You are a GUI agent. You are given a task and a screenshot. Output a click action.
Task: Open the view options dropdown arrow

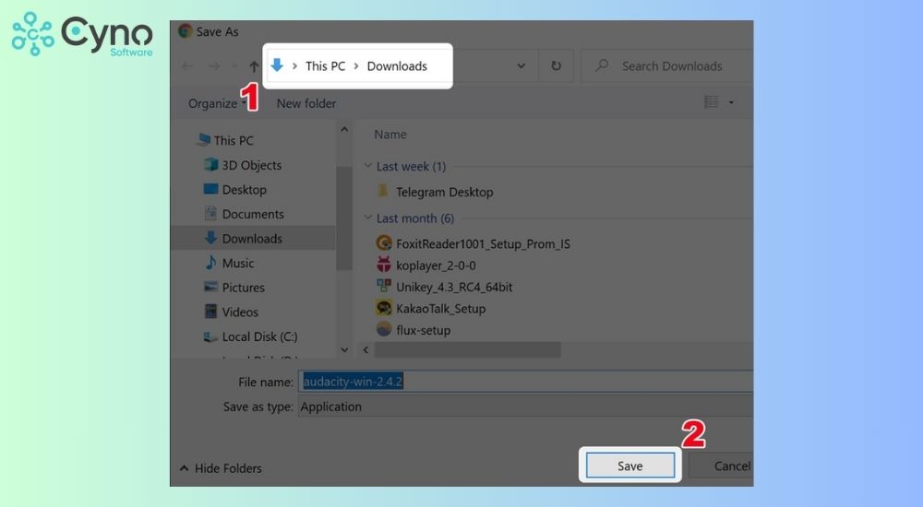click(731, 102)
